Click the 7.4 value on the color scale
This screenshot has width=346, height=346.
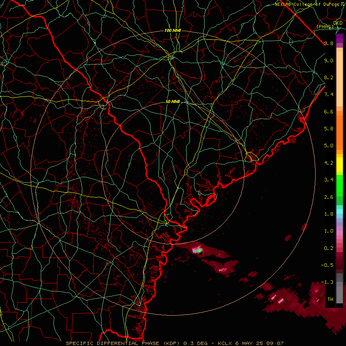329,95
